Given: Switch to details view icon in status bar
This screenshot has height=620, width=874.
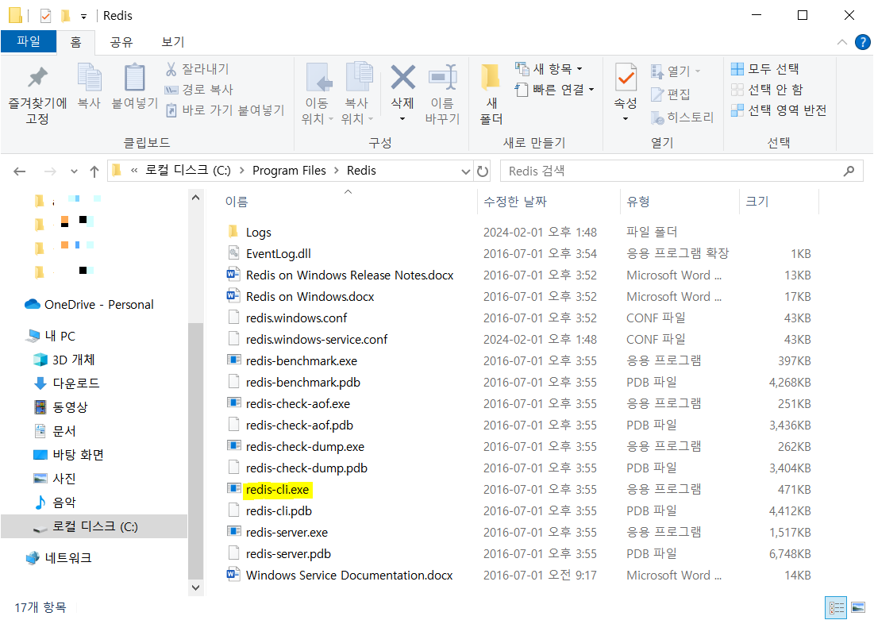Looking at the screenshot, I should 836,607.
